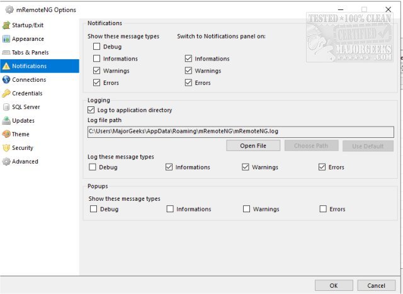The image size is (403, 294).
Task: Switch to the Appearance options page
Action: pyautogui.click(x=40, y=39)
